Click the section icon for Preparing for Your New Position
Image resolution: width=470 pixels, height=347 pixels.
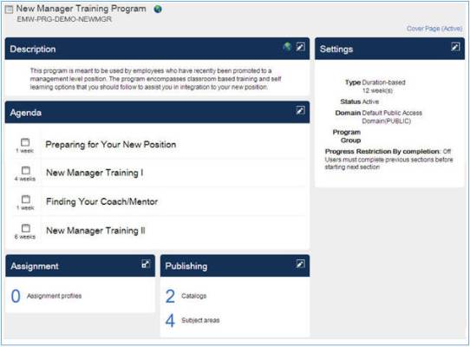click(25, 142)
